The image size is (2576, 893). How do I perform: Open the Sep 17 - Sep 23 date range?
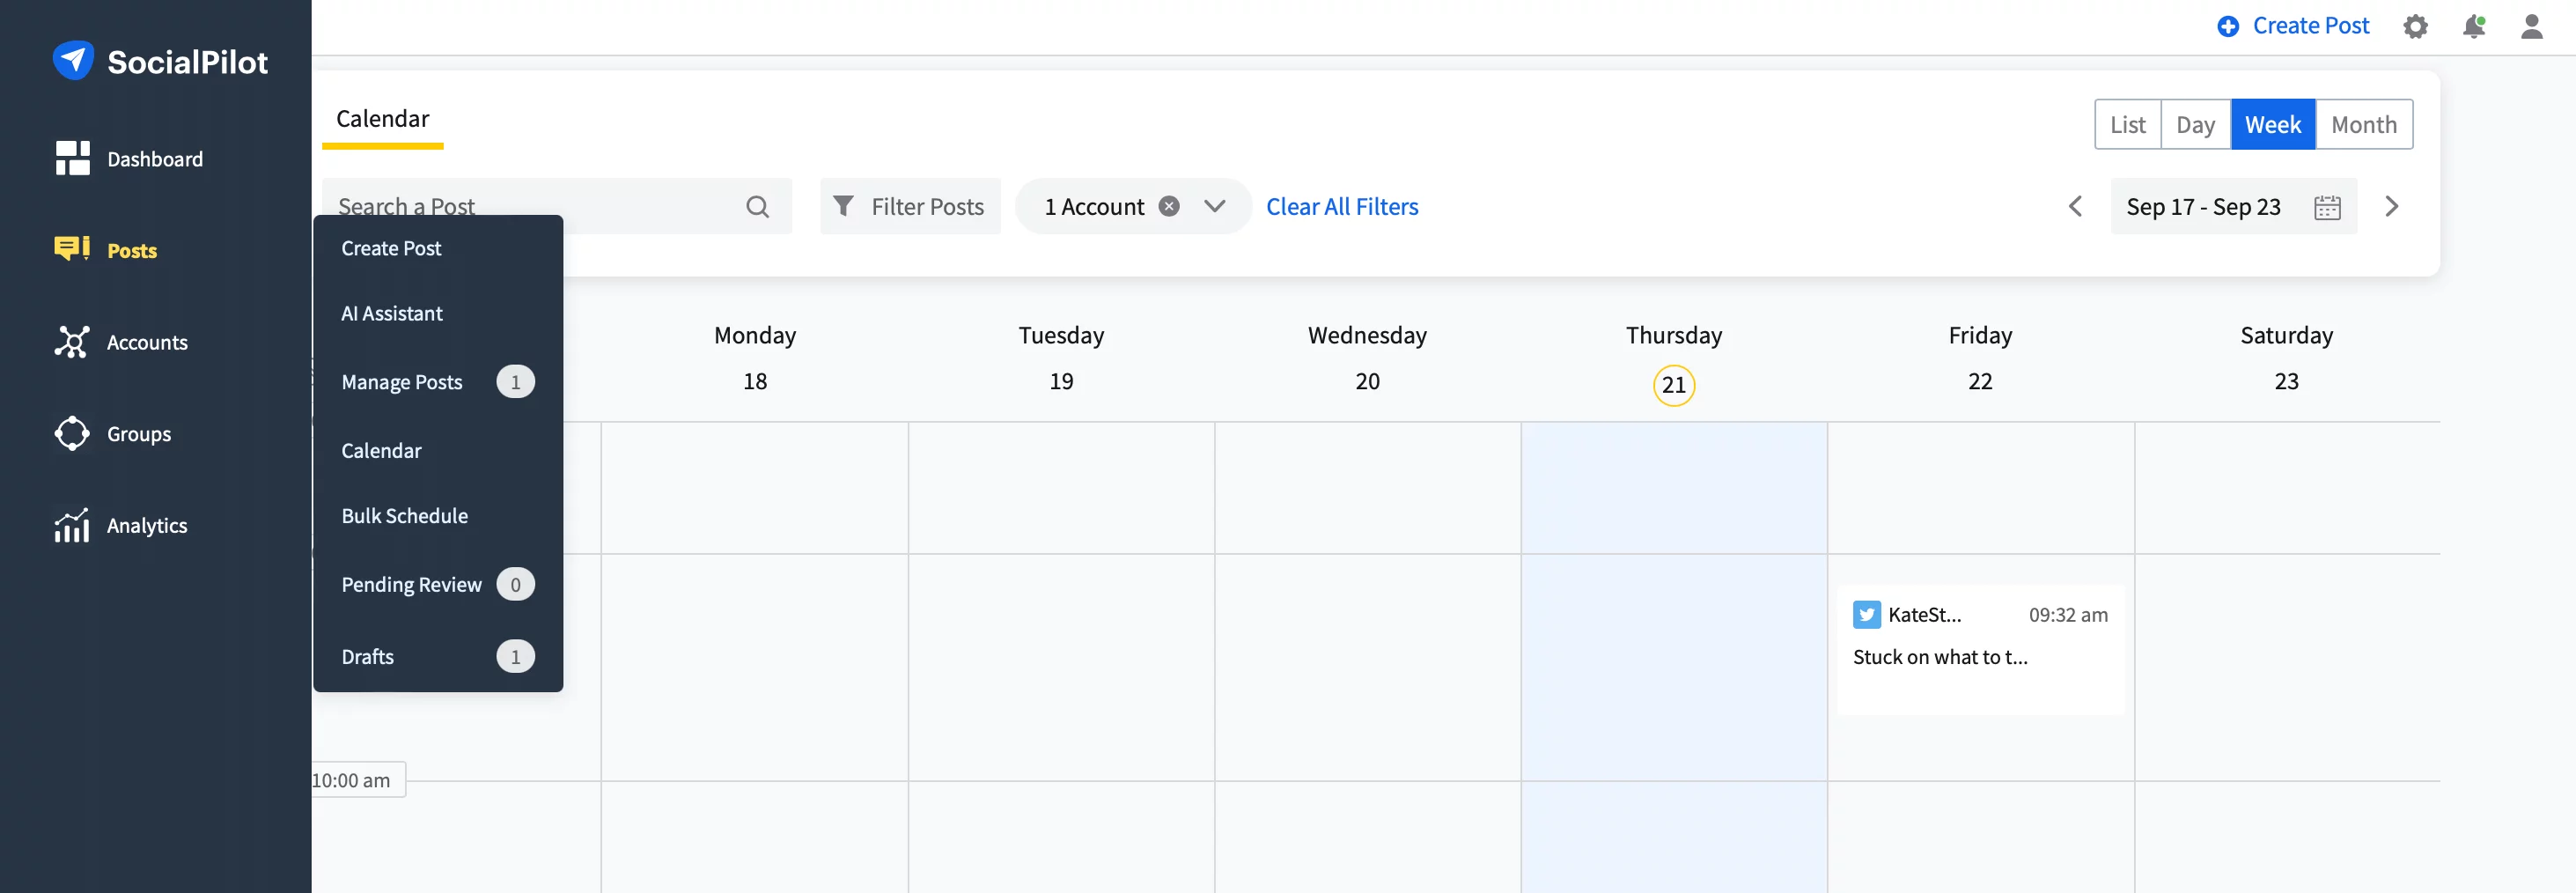2233,206
